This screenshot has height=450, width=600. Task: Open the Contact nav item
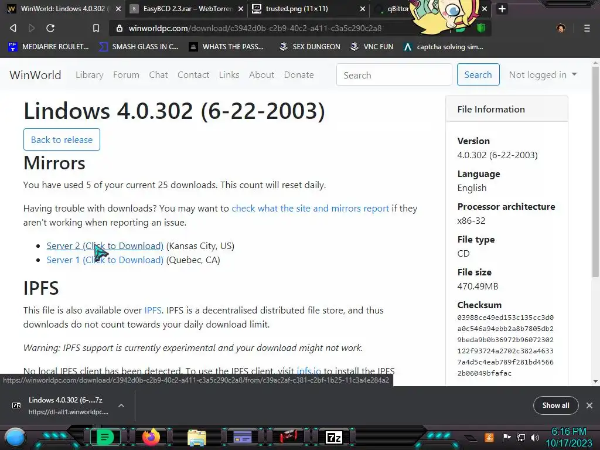pyautogui.click(x=193, y=74)
